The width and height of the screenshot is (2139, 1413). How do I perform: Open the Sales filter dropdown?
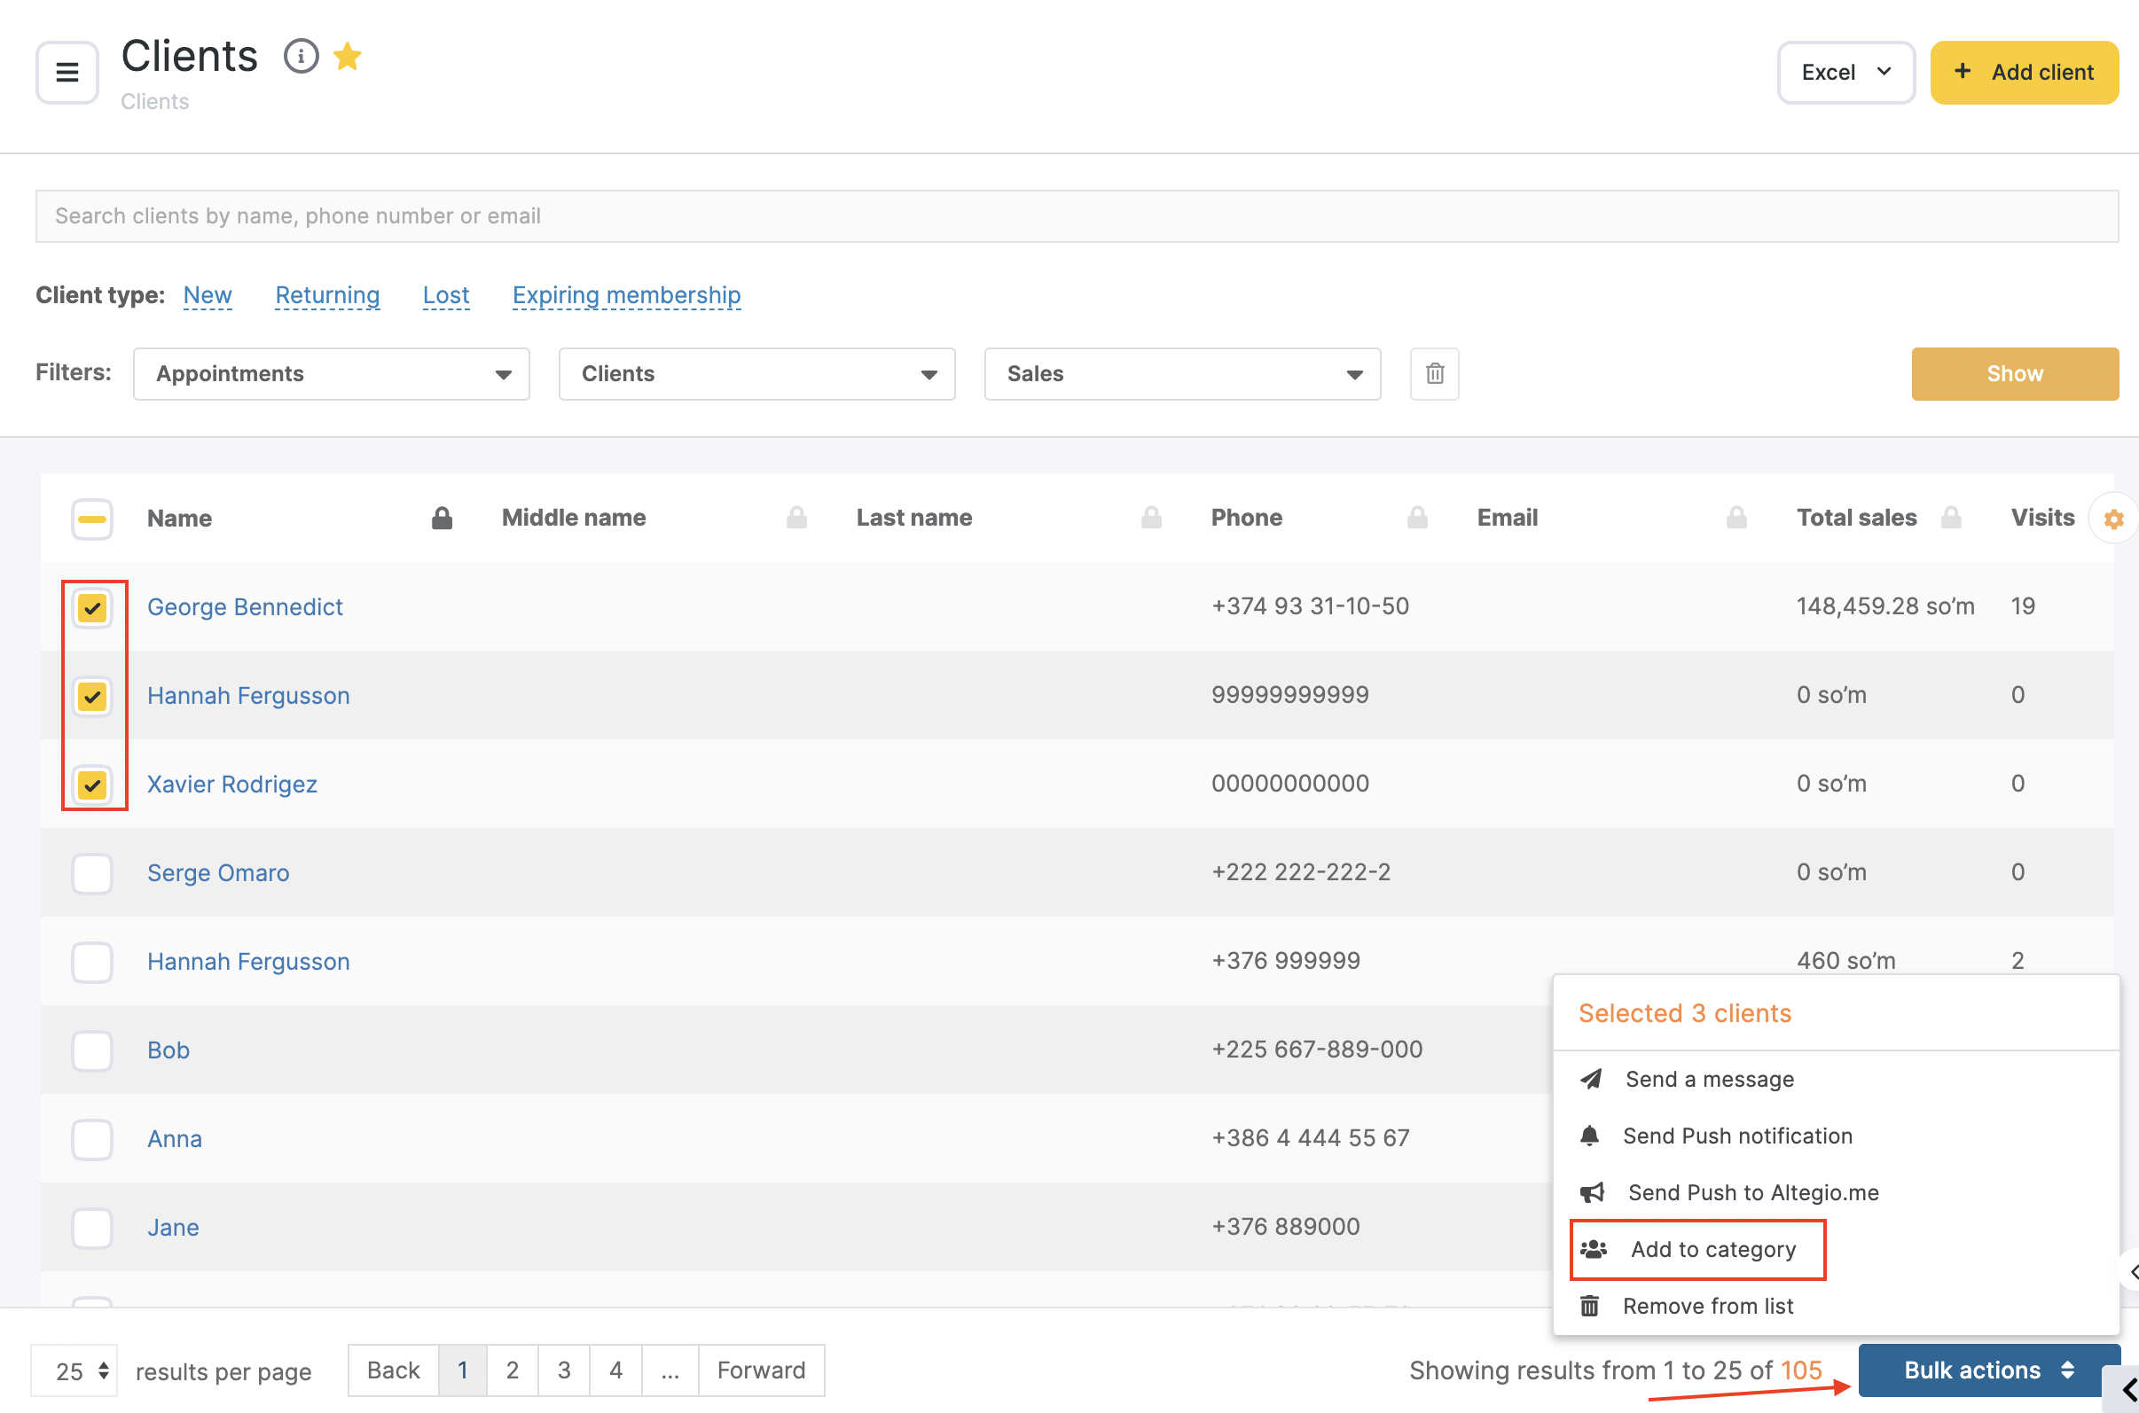coord(1182,374)
